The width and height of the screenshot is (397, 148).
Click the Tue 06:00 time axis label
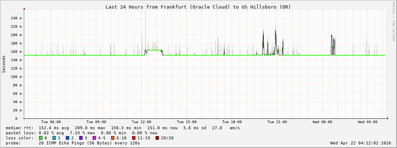click(x=51, y=122)
